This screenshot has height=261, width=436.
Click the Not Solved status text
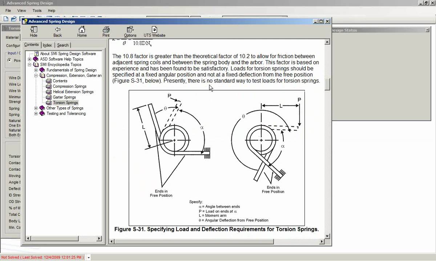(x=43, y=257)
